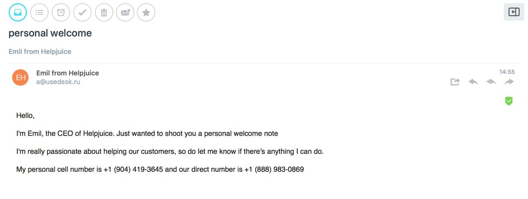
Task: Open the a@usedesk.ru sender address
Action: point(58,82)
